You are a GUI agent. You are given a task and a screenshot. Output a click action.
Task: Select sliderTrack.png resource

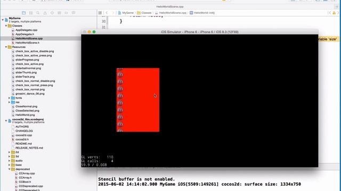(25, 76)
